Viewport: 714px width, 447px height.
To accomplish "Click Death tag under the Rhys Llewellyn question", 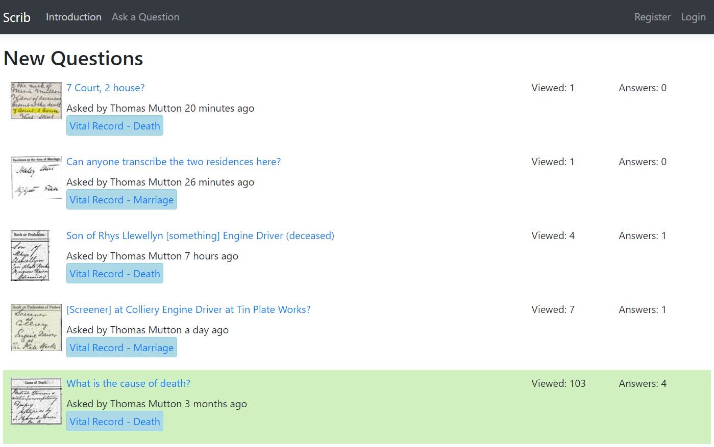I will coord(115,274).
